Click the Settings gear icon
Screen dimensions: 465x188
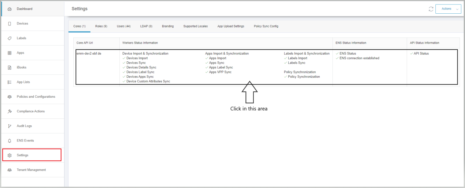coord(10,155)
